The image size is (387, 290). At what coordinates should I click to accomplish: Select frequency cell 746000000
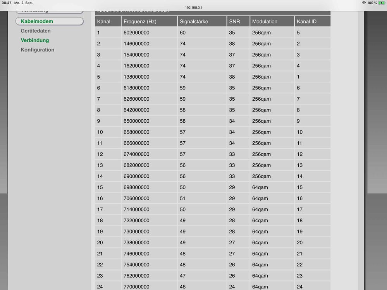coord(149,254)
